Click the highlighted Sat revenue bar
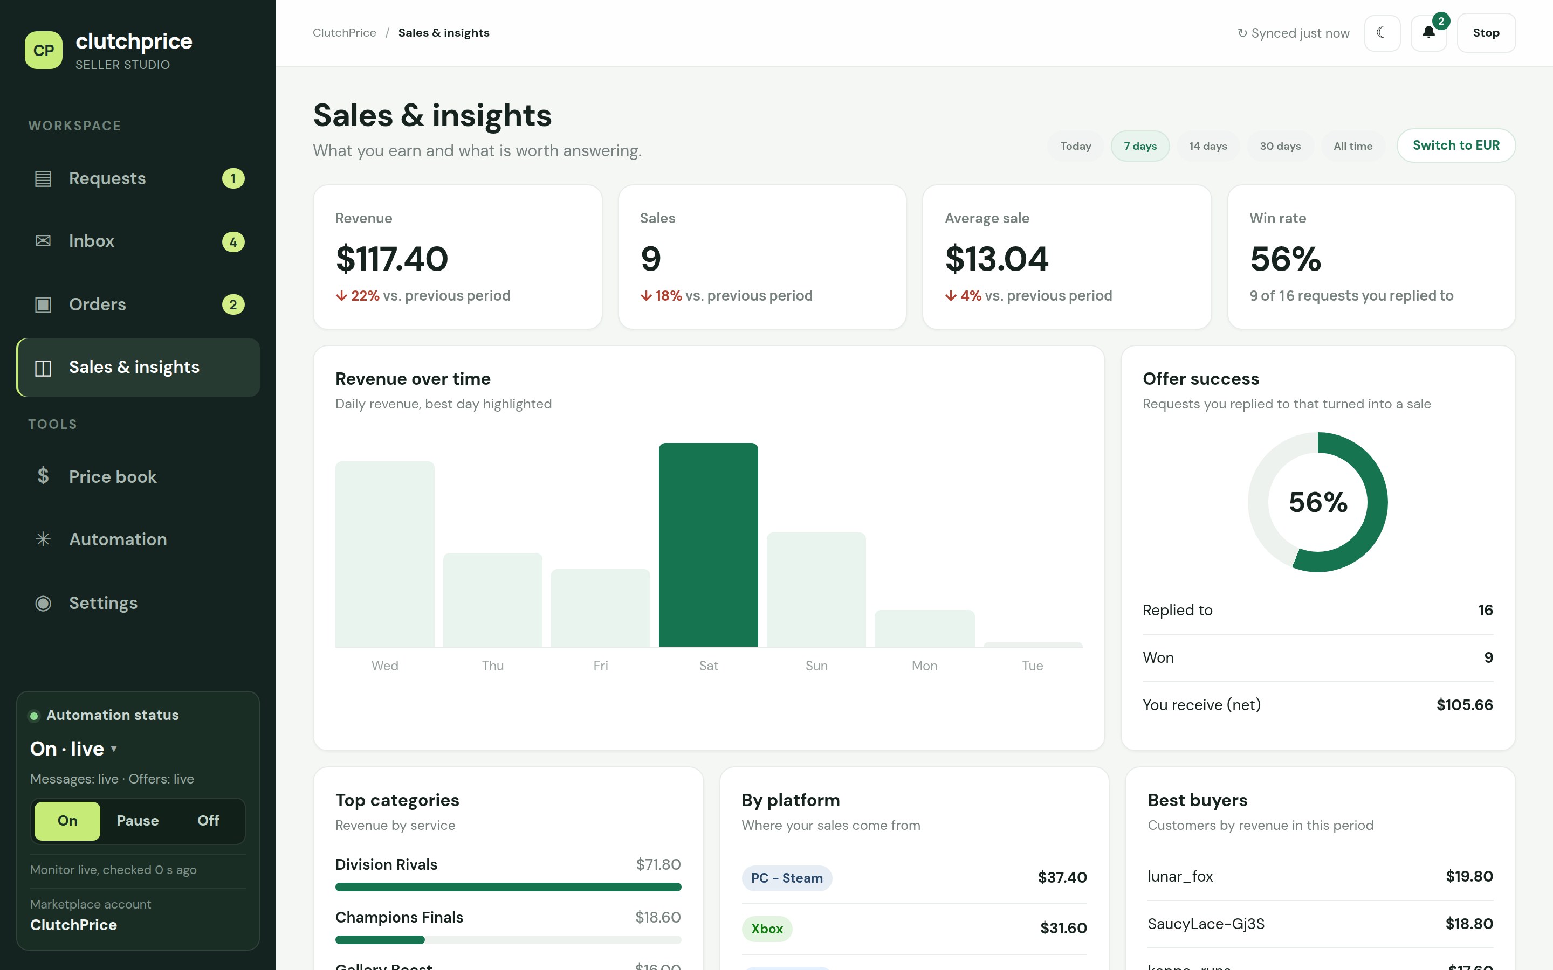Viewport: 1553px width, 970px height. coord(708,545)
